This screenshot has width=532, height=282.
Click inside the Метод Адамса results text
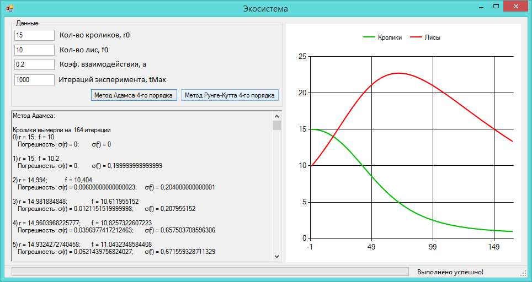pyautogui.click(x=142, y=186)
